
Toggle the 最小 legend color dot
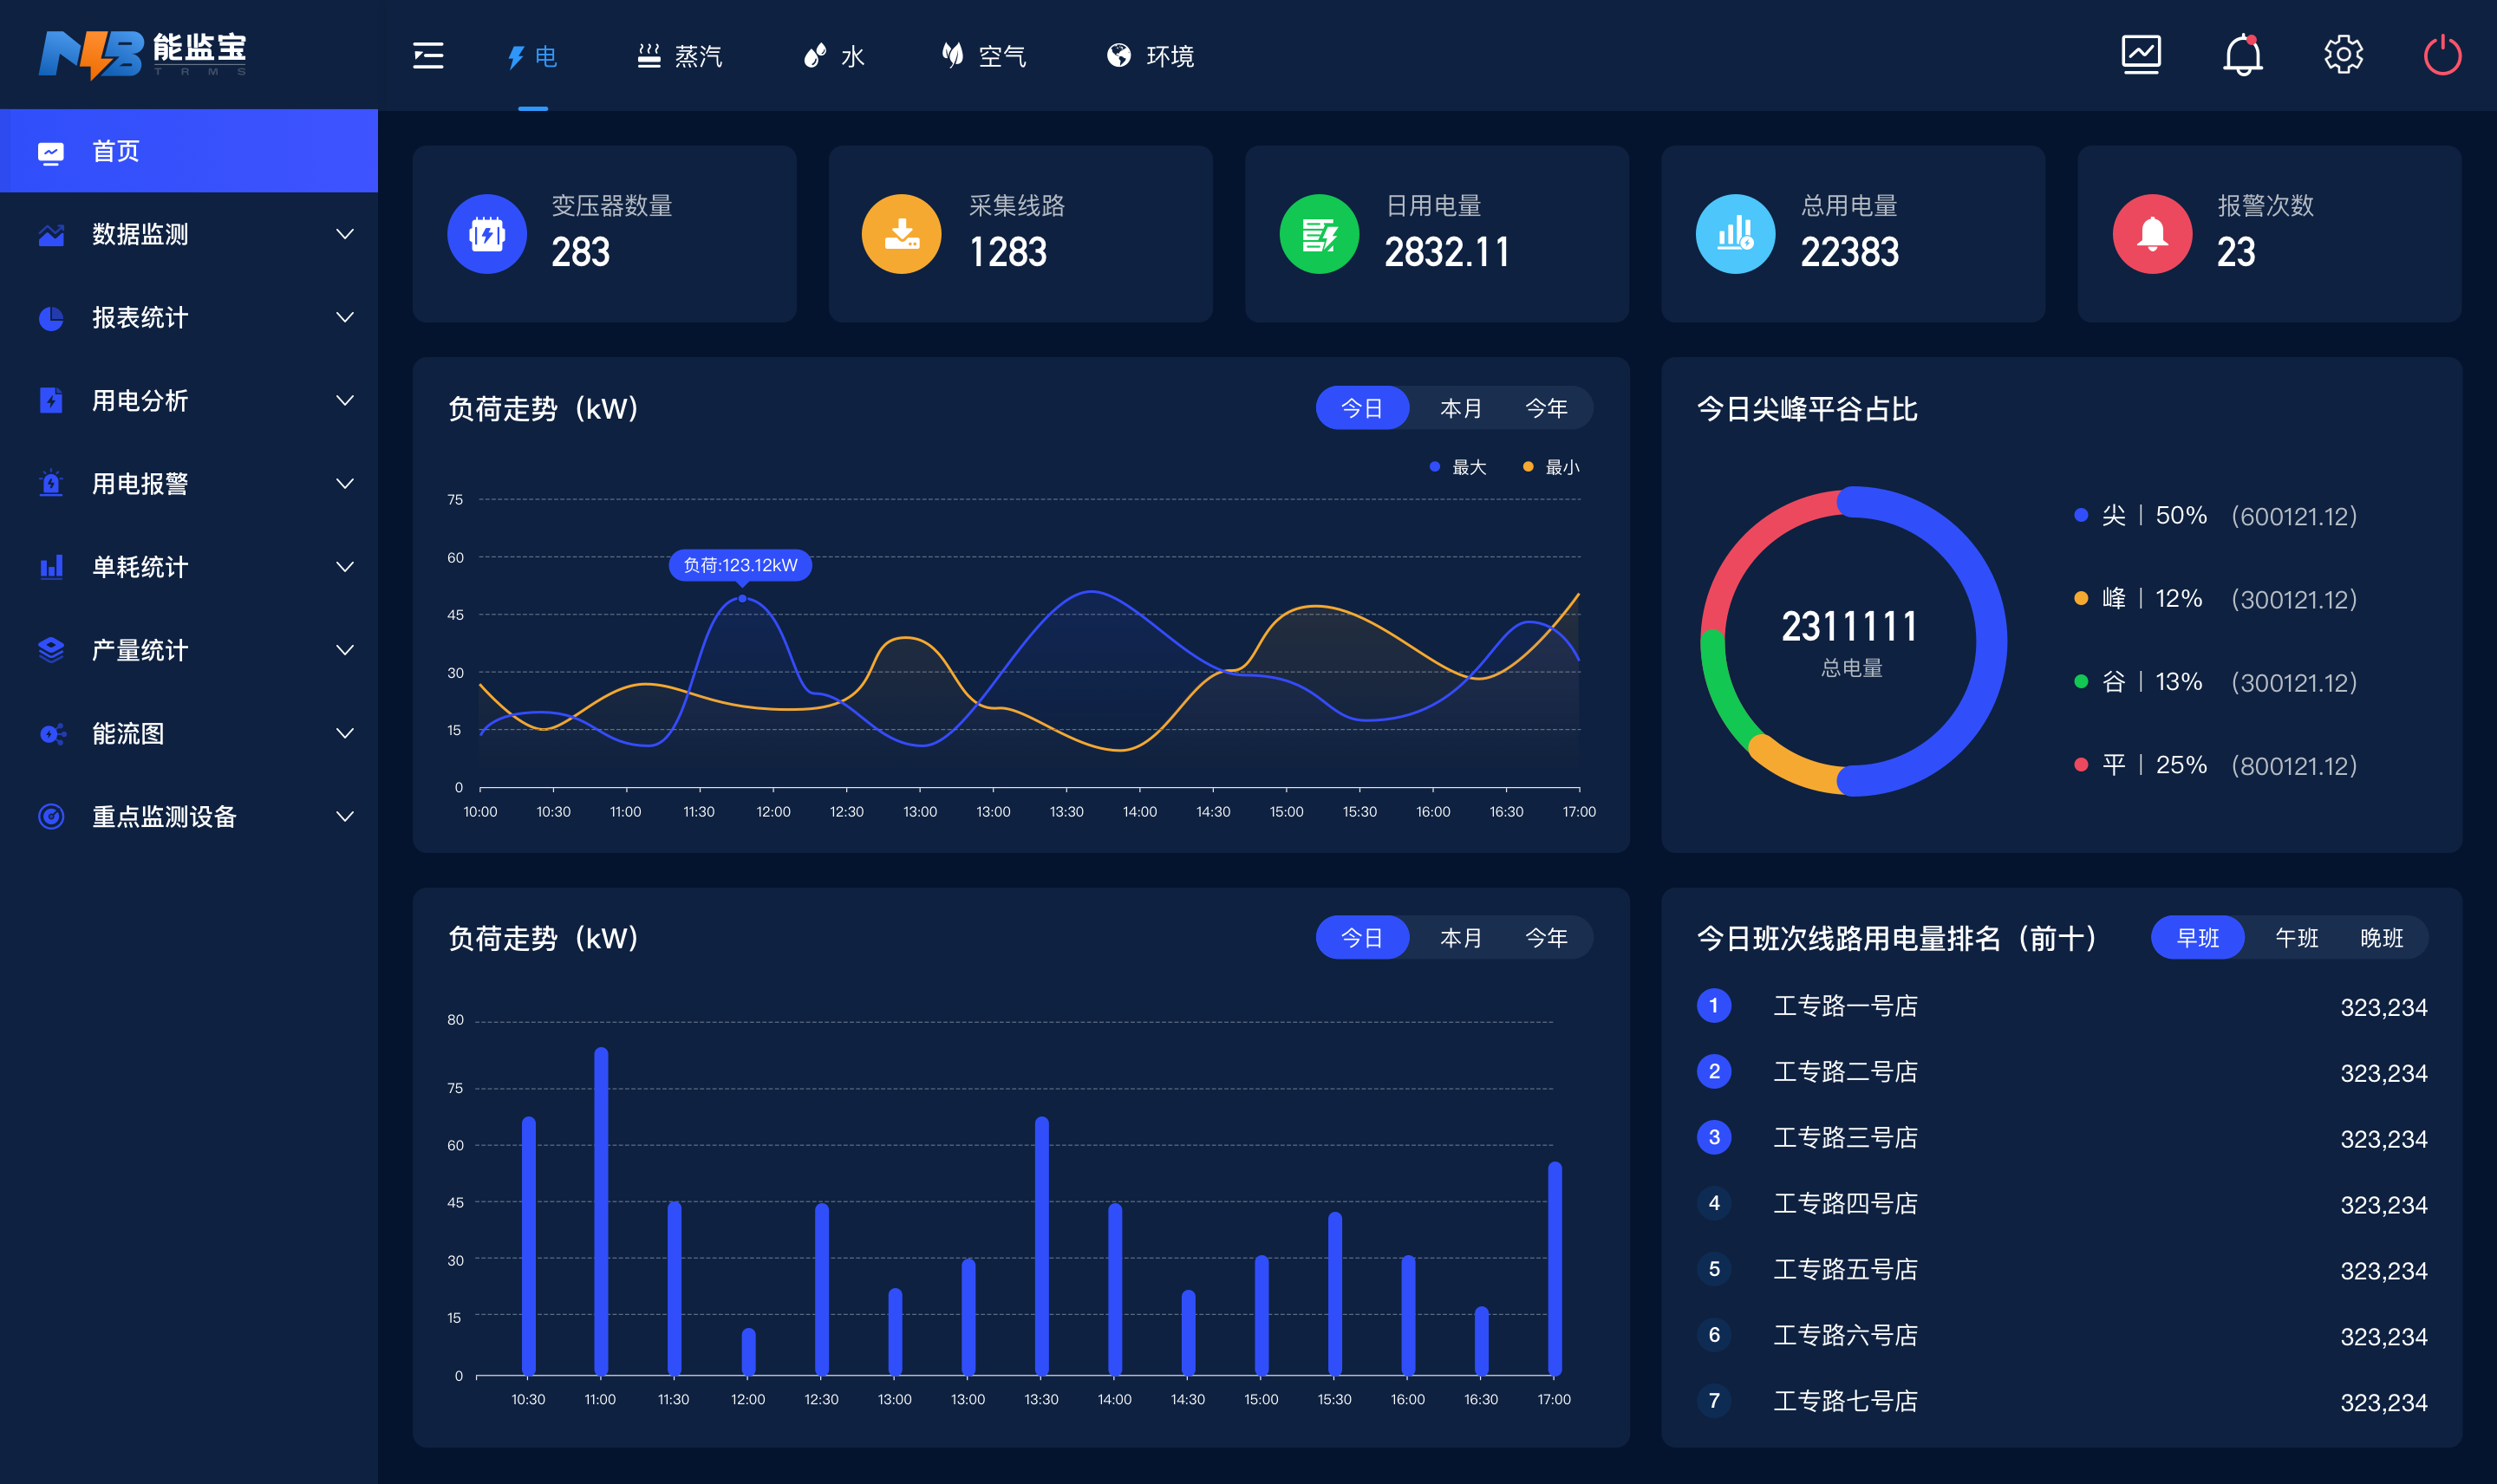[x=1528, y=467]
